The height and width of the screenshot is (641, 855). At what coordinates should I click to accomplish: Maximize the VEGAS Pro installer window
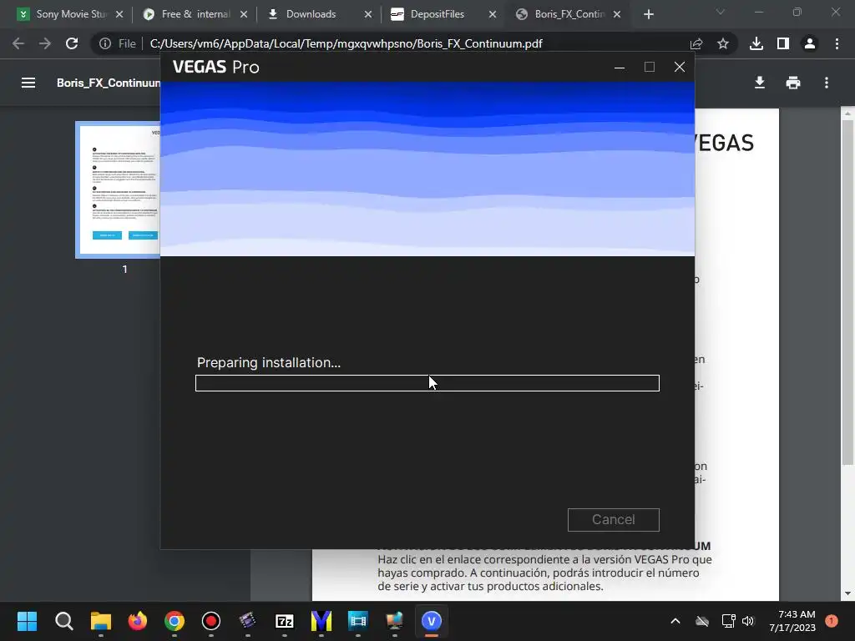click(x=649, y=67)
